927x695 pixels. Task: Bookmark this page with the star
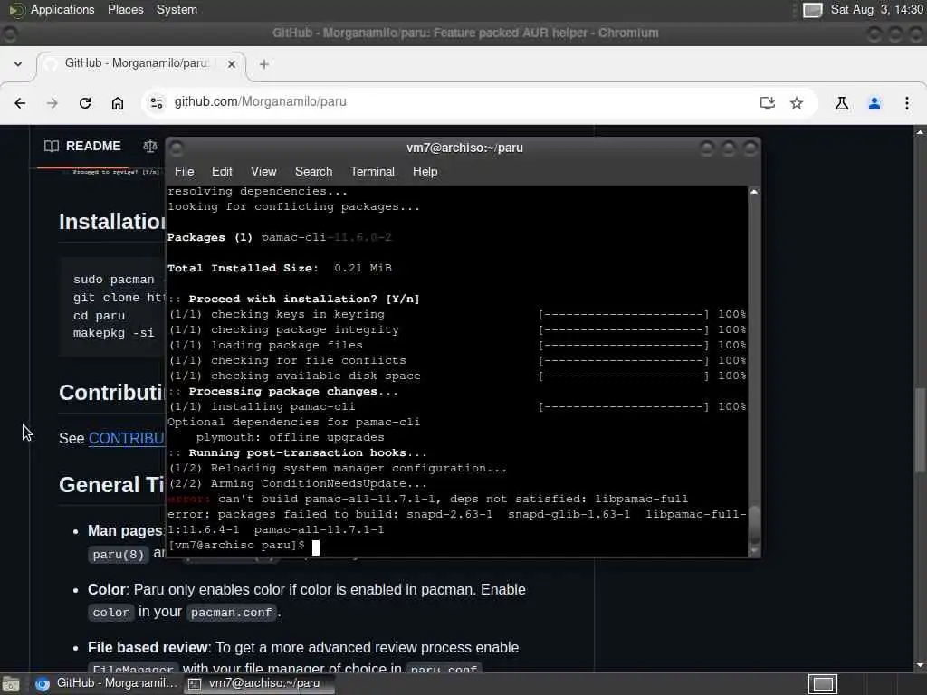tap(797, 103)
